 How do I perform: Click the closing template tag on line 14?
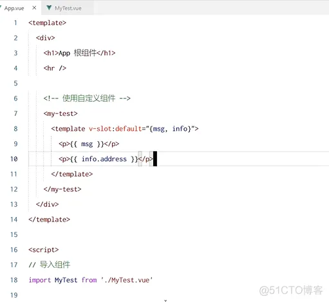point(50,220)
